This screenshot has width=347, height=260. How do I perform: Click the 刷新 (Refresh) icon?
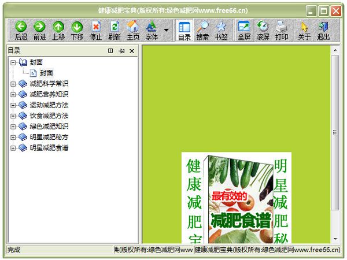(x=115, y=31)
